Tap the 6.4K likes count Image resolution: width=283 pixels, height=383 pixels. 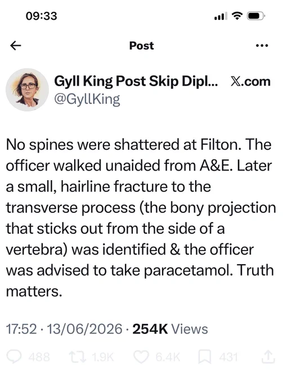(168, 357)
